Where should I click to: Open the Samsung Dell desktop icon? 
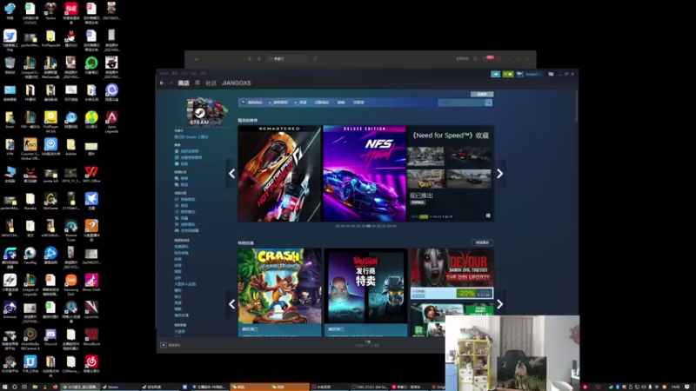click(71, 284)
